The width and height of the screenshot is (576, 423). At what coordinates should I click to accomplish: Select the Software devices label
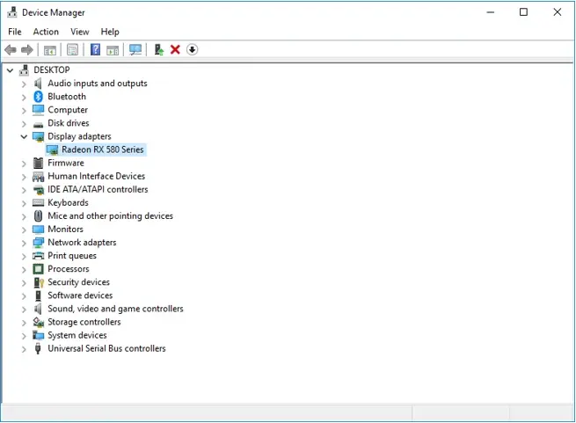click(80, 295)
